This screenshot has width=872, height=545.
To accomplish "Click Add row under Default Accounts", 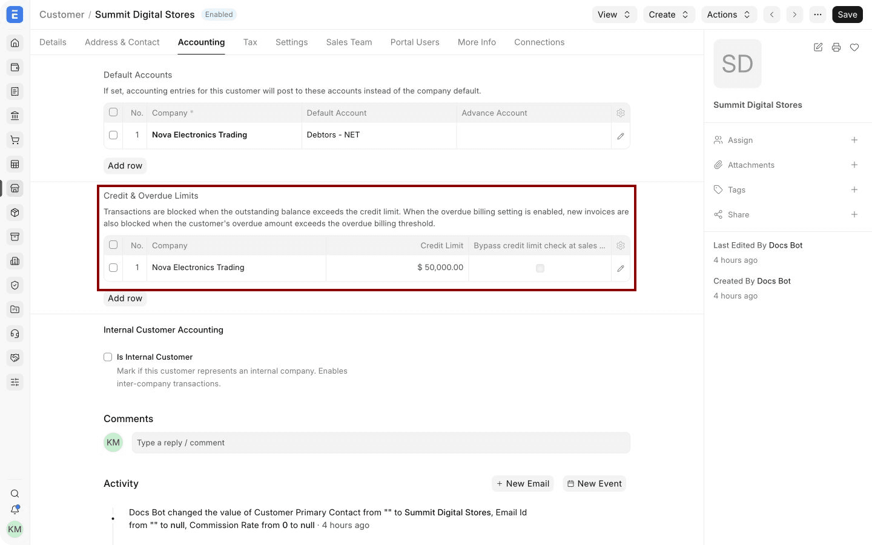I will (x=125, y=166).
